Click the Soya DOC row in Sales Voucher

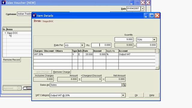pyautogui.click(x=17, y=33)
